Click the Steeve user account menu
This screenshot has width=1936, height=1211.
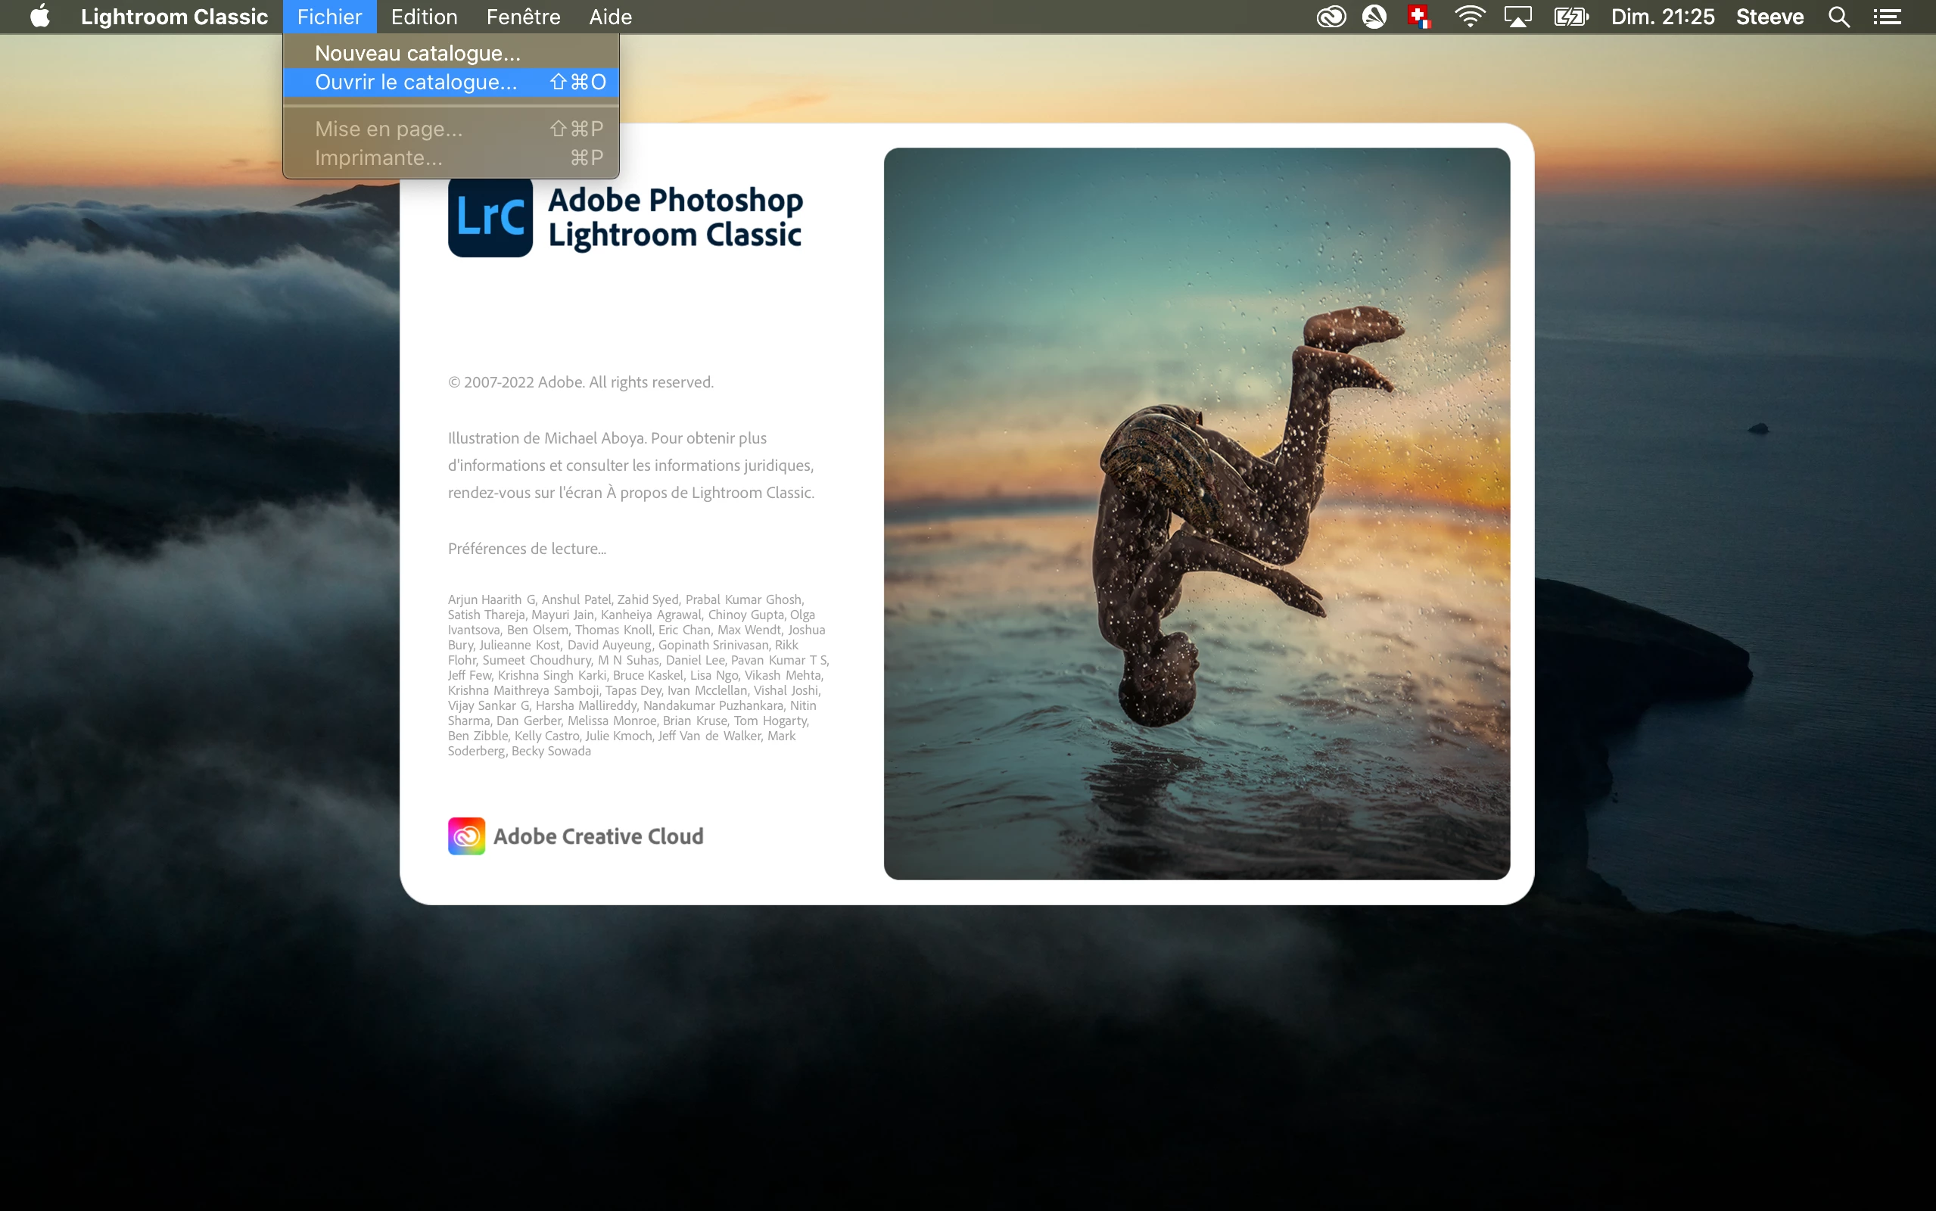coord(1769,17)
